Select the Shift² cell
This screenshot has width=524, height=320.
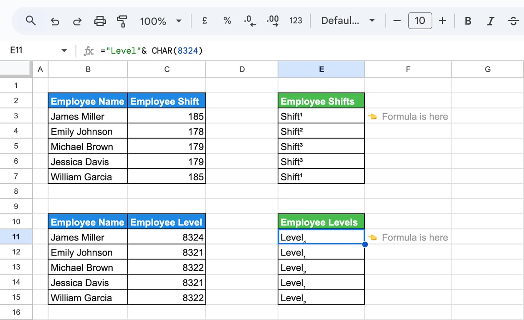pos(321,131)
